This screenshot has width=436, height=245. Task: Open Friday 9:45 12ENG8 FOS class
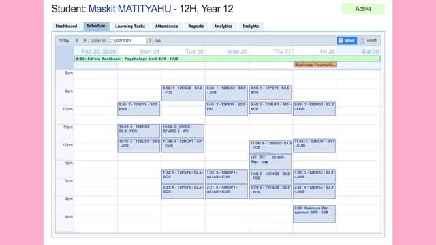[314, 109]
